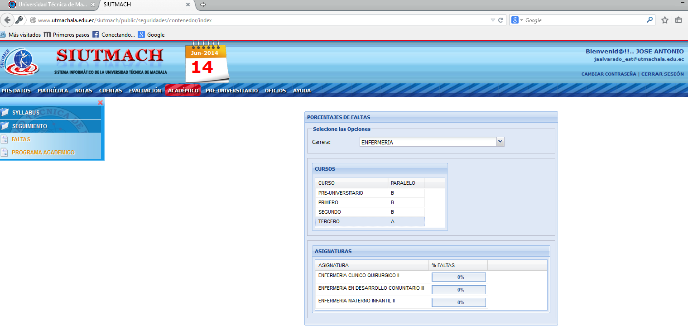Open the EVALUACIÓN menu
The width and height of the screenshot is (688, 335).
[145, 91]
